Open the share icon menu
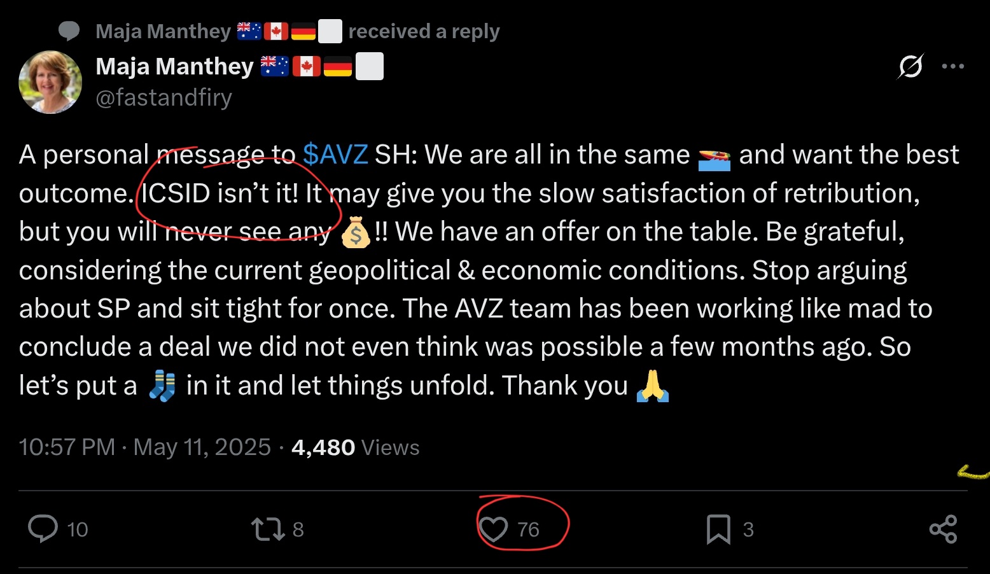Viewport: 990px width, 574px height. pos(943,529)
